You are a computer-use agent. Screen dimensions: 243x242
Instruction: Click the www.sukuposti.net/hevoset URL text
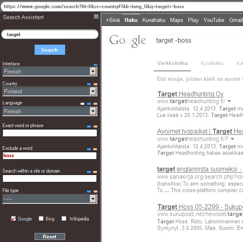pos(200,214)
